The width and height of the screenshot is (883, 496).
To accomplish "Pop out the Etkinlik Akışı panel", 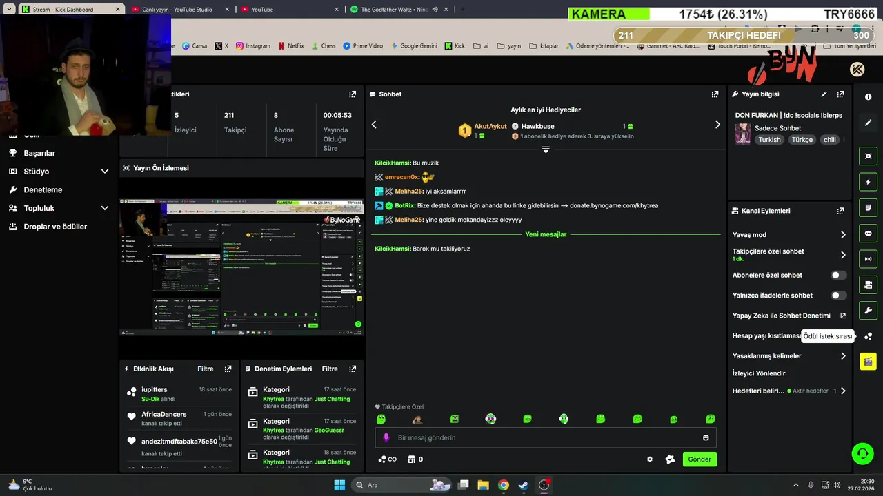I will (x=226, y=369).
